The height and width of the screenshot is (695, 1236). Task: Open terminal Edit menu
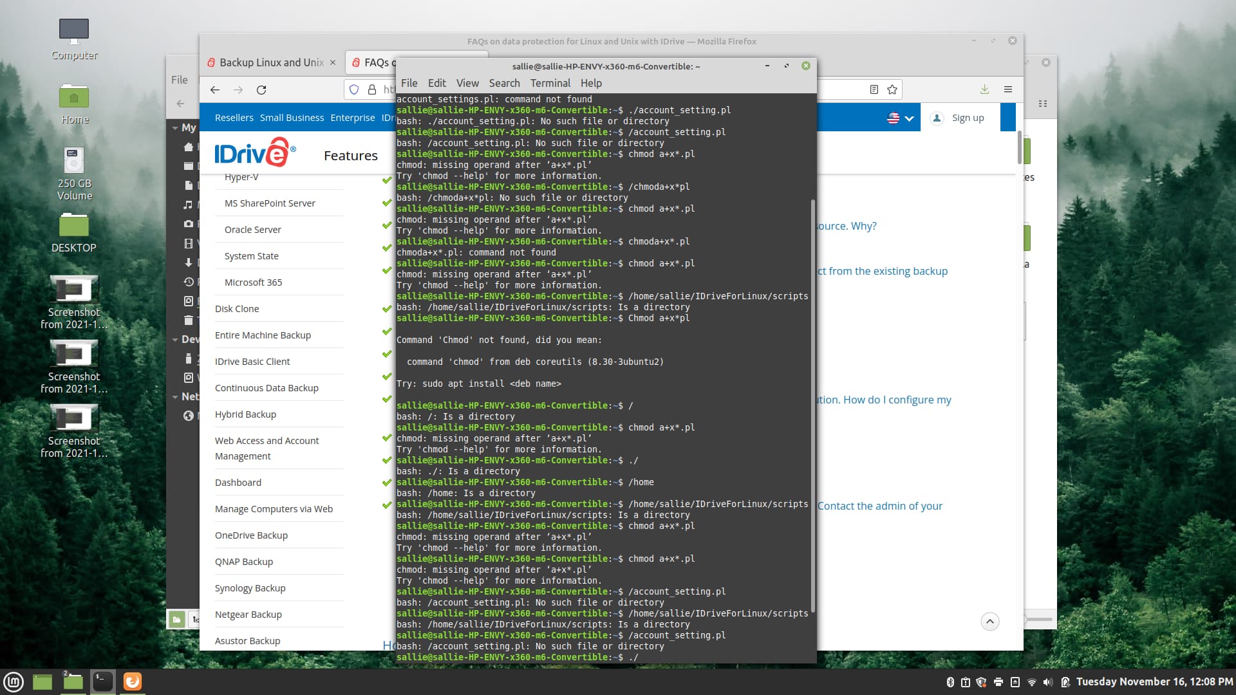click(x=436, y=83)
